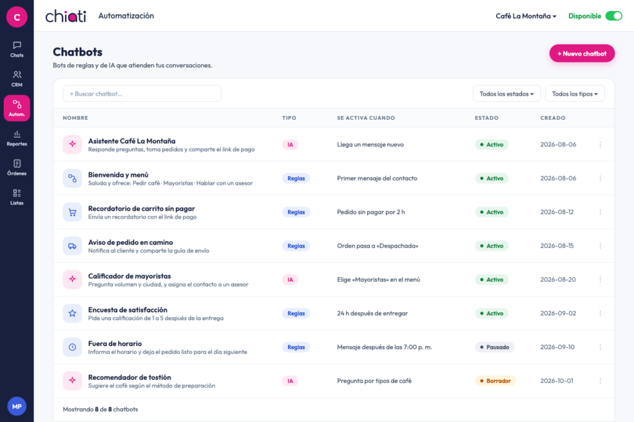Open the Encuesta de satisfacción chatbot
This screenshot has height=422, width=634.
[128, 310]
